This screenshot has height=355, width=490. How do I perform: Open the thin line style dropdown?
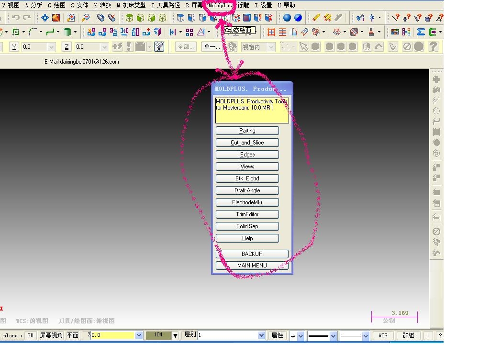point(366,336)
